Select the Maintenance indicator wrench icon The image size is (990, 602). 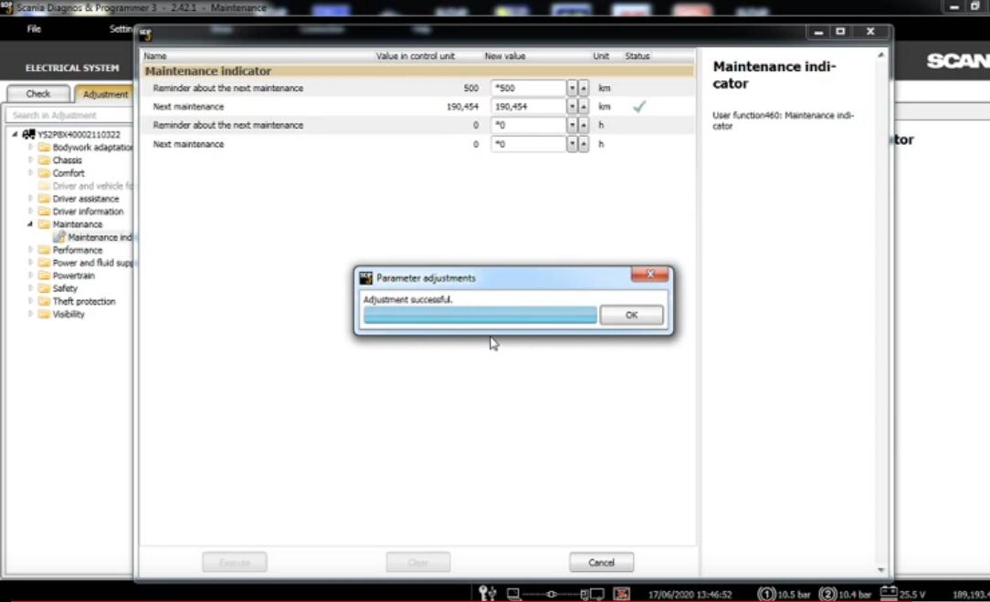pyautogui.click(x=59, y=237)
